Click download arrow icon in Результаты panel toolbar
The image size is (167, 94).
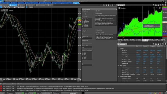(158, 44)
